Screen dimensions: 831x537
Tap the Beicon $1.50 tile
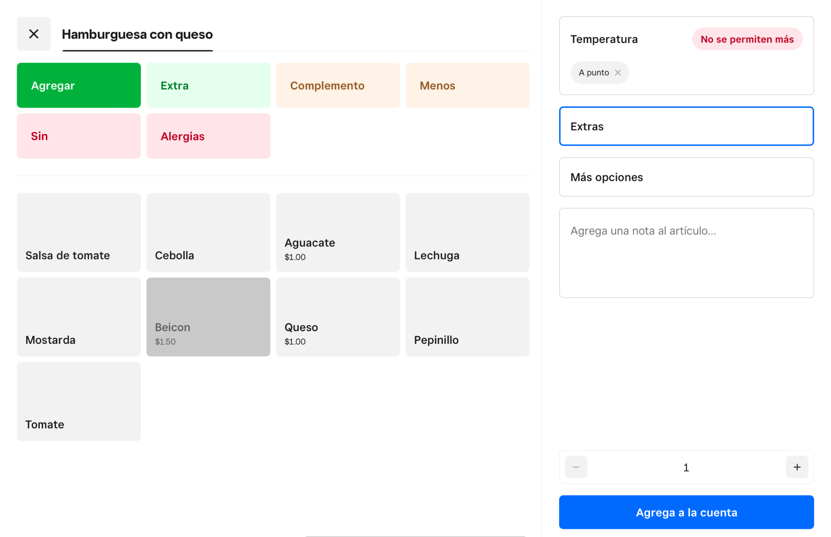point(208,317)
